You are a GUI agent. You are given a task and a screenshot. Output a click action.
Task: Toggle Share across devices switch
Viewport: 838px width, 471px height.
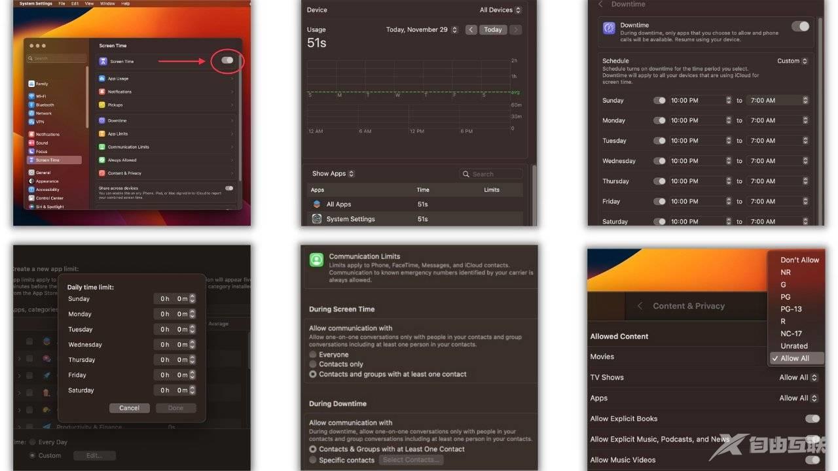pos(229,188)
